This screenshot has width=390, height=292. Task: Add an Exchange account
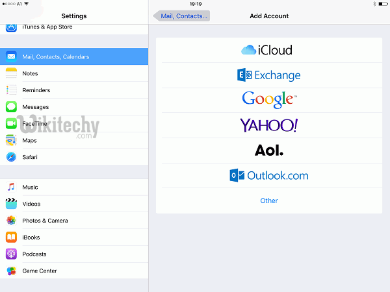[x=268, y=75]
